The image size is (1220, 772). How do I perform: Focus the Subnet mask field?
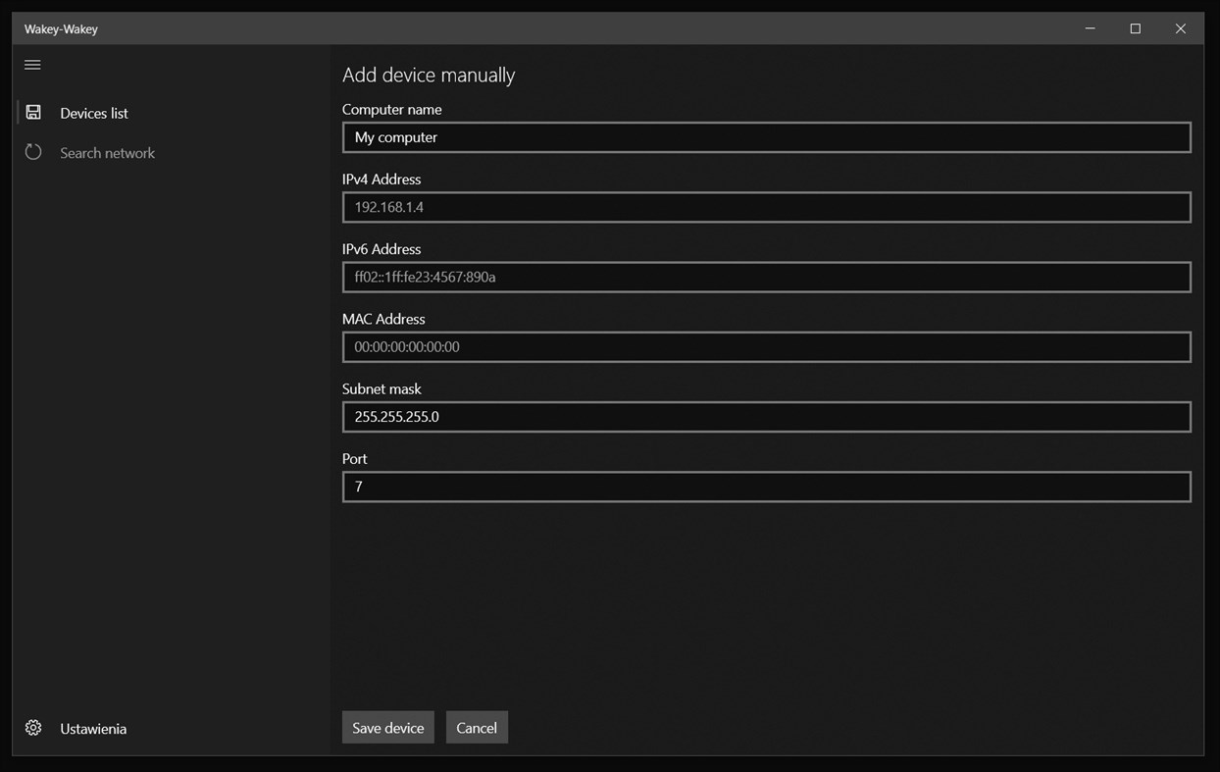pyautogui.click(x=766, y=417)
